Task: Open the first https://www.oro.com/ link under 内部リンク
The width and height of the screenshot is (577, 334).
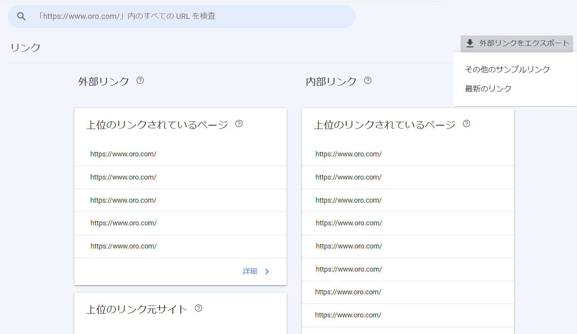Action: point(348,154)
